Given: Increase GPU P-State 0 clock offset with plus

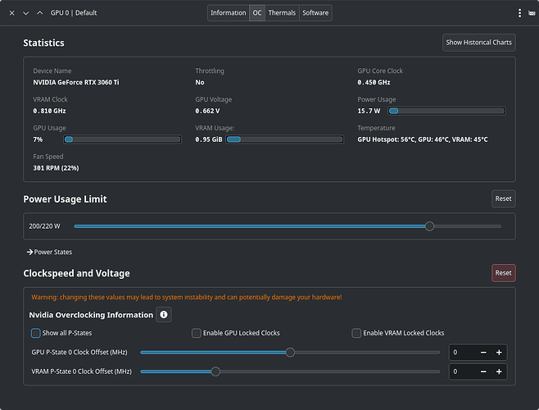Looking at the screenshot, I should [x=499, y=353].
